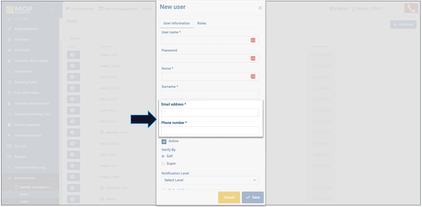Click the Cancel button

pyautogui.click(x=229, y=197)
